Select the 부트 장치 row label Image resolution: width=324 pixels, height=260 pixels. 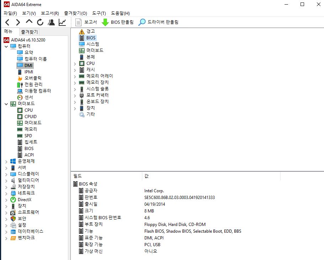(94, 225)
